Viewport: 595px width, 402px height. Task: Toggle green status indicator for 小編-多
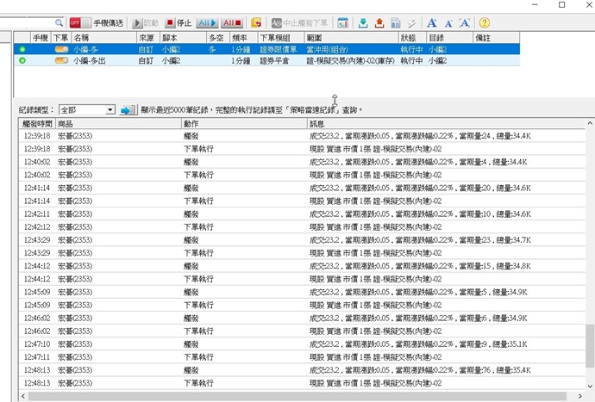pyautogui.click(x=22, y=50)
